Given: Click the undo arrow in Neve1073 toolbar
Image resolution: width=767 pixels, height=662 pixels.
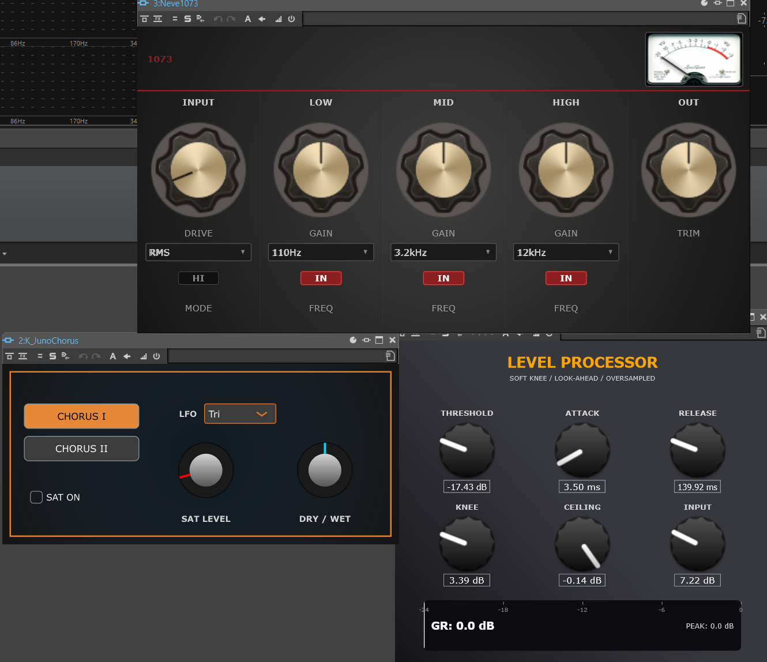Looking at the screenshot, I should coord(218,19).
